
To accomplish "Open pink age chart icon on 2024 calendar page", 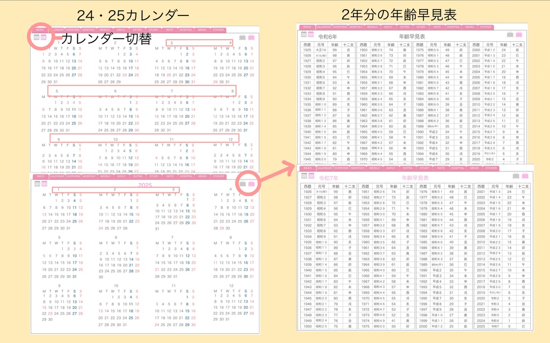I will pos(251,38).
